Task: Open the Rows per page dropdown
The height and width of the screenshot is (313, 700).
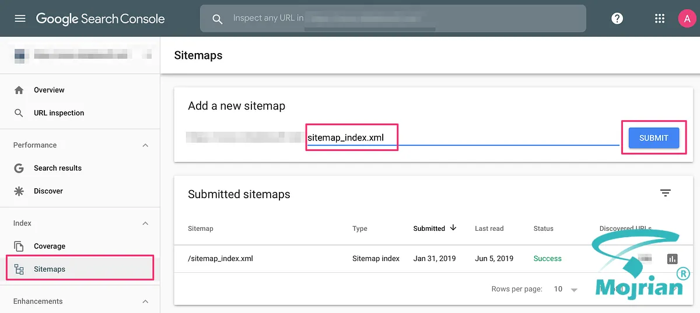Action: coord(566,289)
